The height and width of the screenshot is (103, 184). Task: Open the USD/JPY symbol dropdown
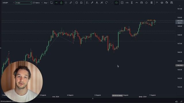8,3
